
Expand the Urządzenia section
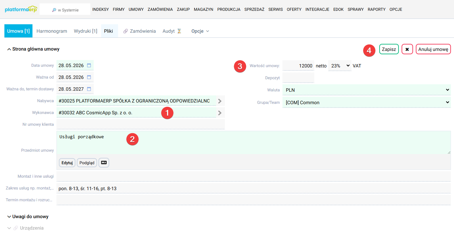25,228
